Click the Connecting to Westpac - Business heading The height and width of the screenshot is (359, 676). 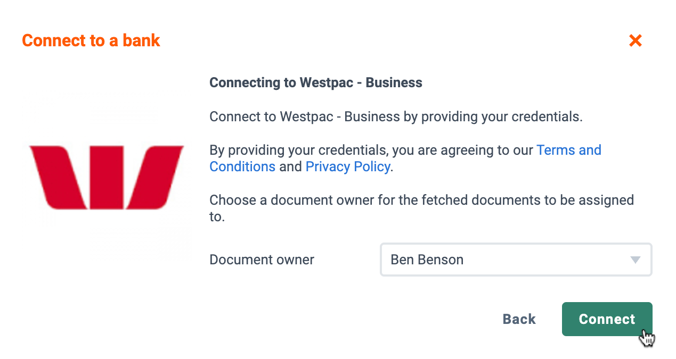coord(315,83)
